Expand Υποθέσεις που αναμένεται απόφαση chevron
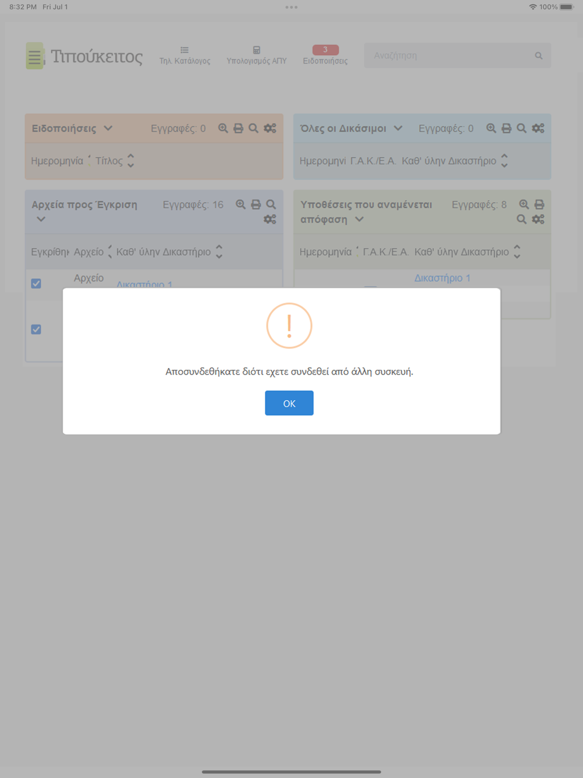Screen dimensions: 583x778 point(359,219)
